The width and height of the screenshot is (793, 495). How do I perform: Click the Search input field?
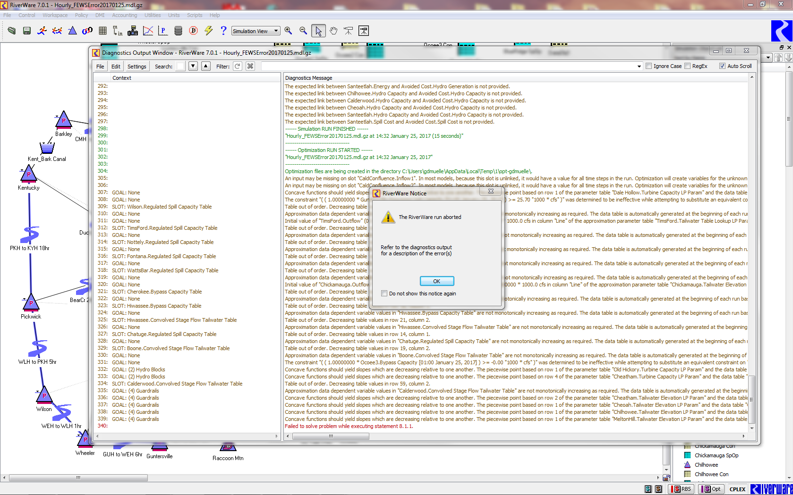coord(180,67)
